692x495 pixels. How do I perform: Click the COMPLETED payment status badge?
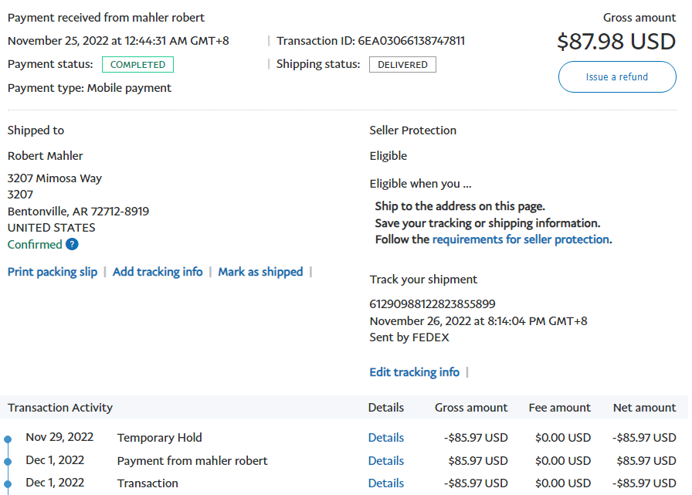(137, 65)
